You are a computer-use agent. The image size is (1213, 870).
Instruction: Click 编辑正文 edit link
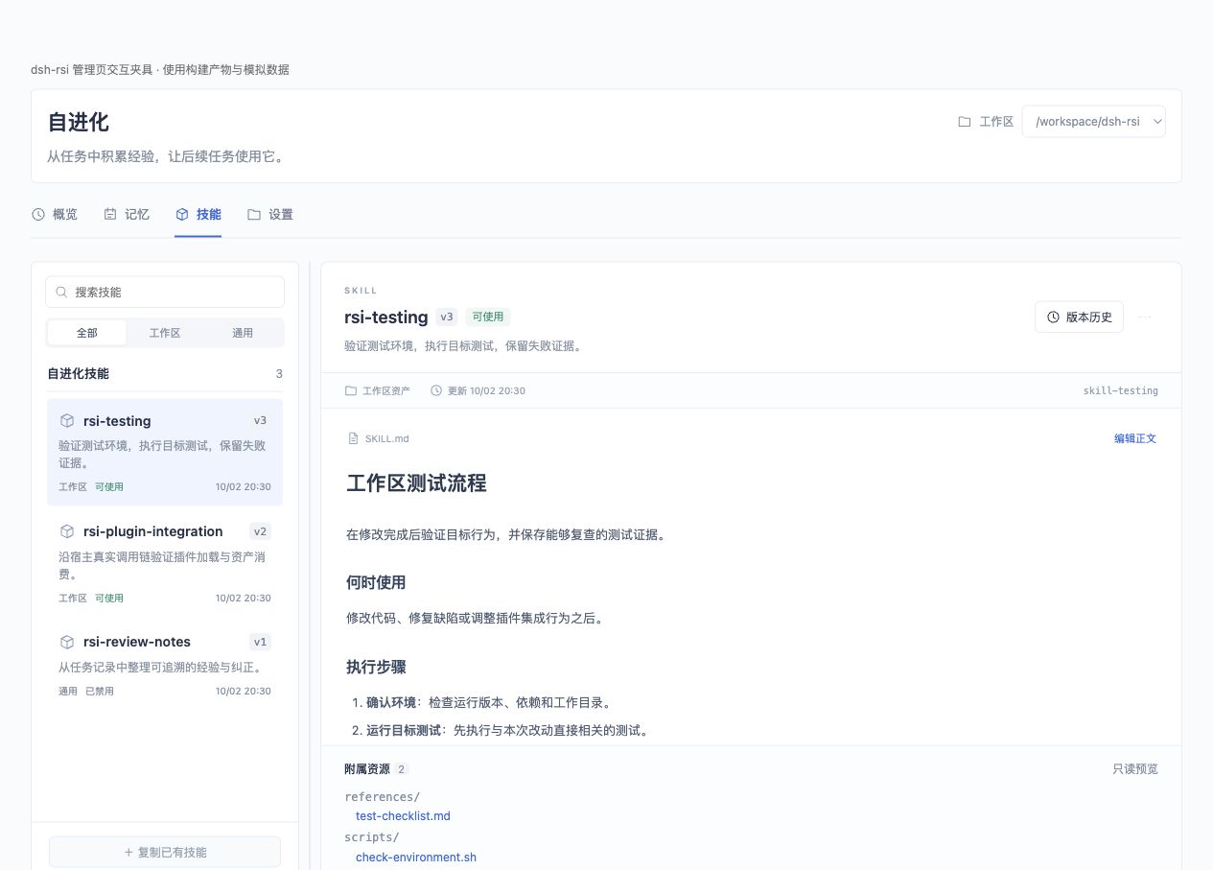[1135, 438]
